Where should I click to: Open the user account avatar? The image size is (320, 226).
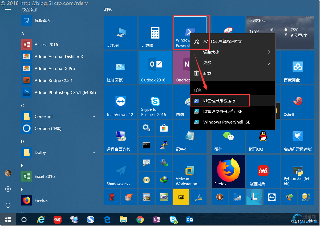8,173
